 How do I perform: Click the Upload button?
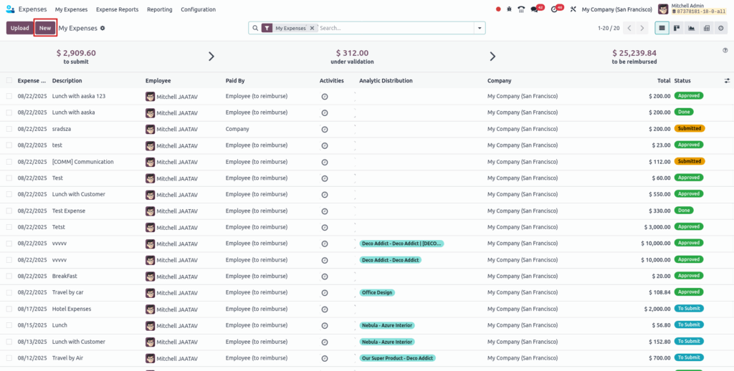pos(20,28)
